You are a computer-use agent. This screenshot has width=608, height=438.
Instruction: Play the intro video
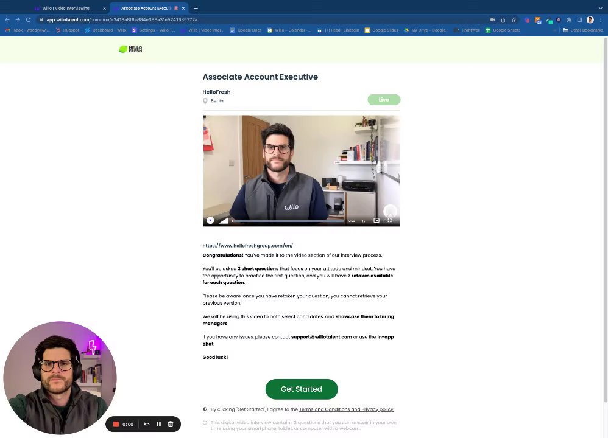[210, 220]
